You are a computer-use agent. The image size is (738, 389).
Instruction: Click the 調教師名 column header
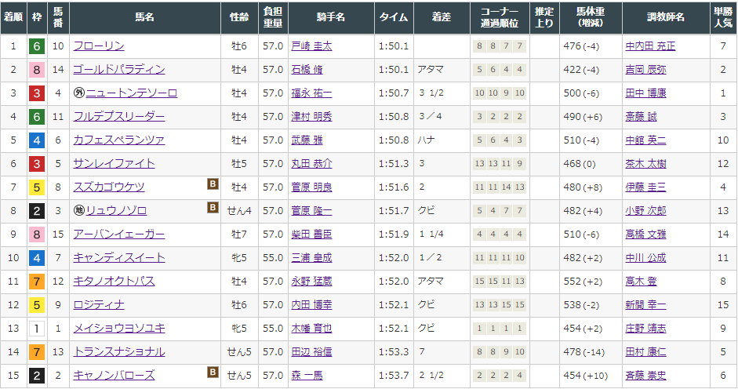pos(666,17)
